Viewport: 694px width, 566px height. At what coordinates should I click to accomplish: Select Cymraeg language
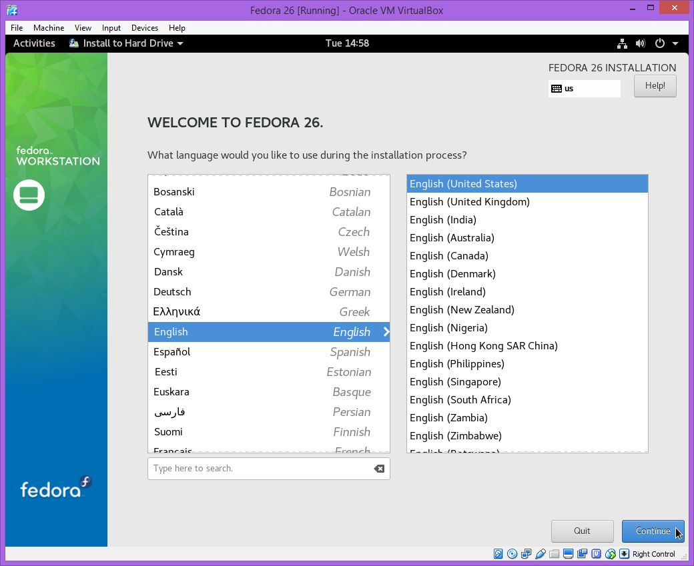pyautogui.click(x=269, y=251)
